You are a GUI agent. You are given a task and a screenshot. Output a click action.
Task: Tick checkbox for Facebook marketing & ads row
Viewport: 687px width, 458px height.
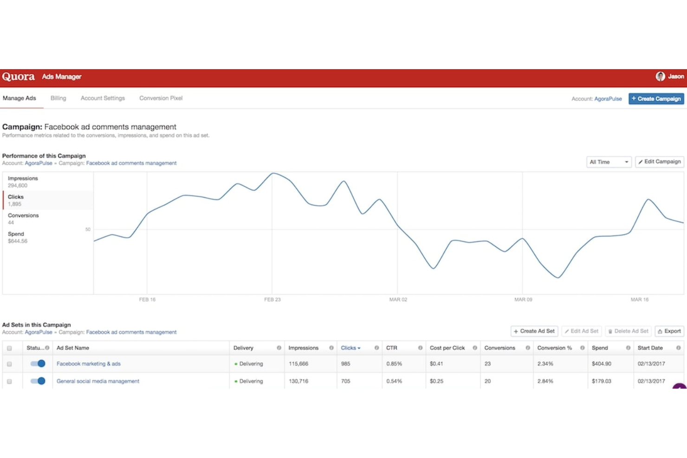click(9, 364)
